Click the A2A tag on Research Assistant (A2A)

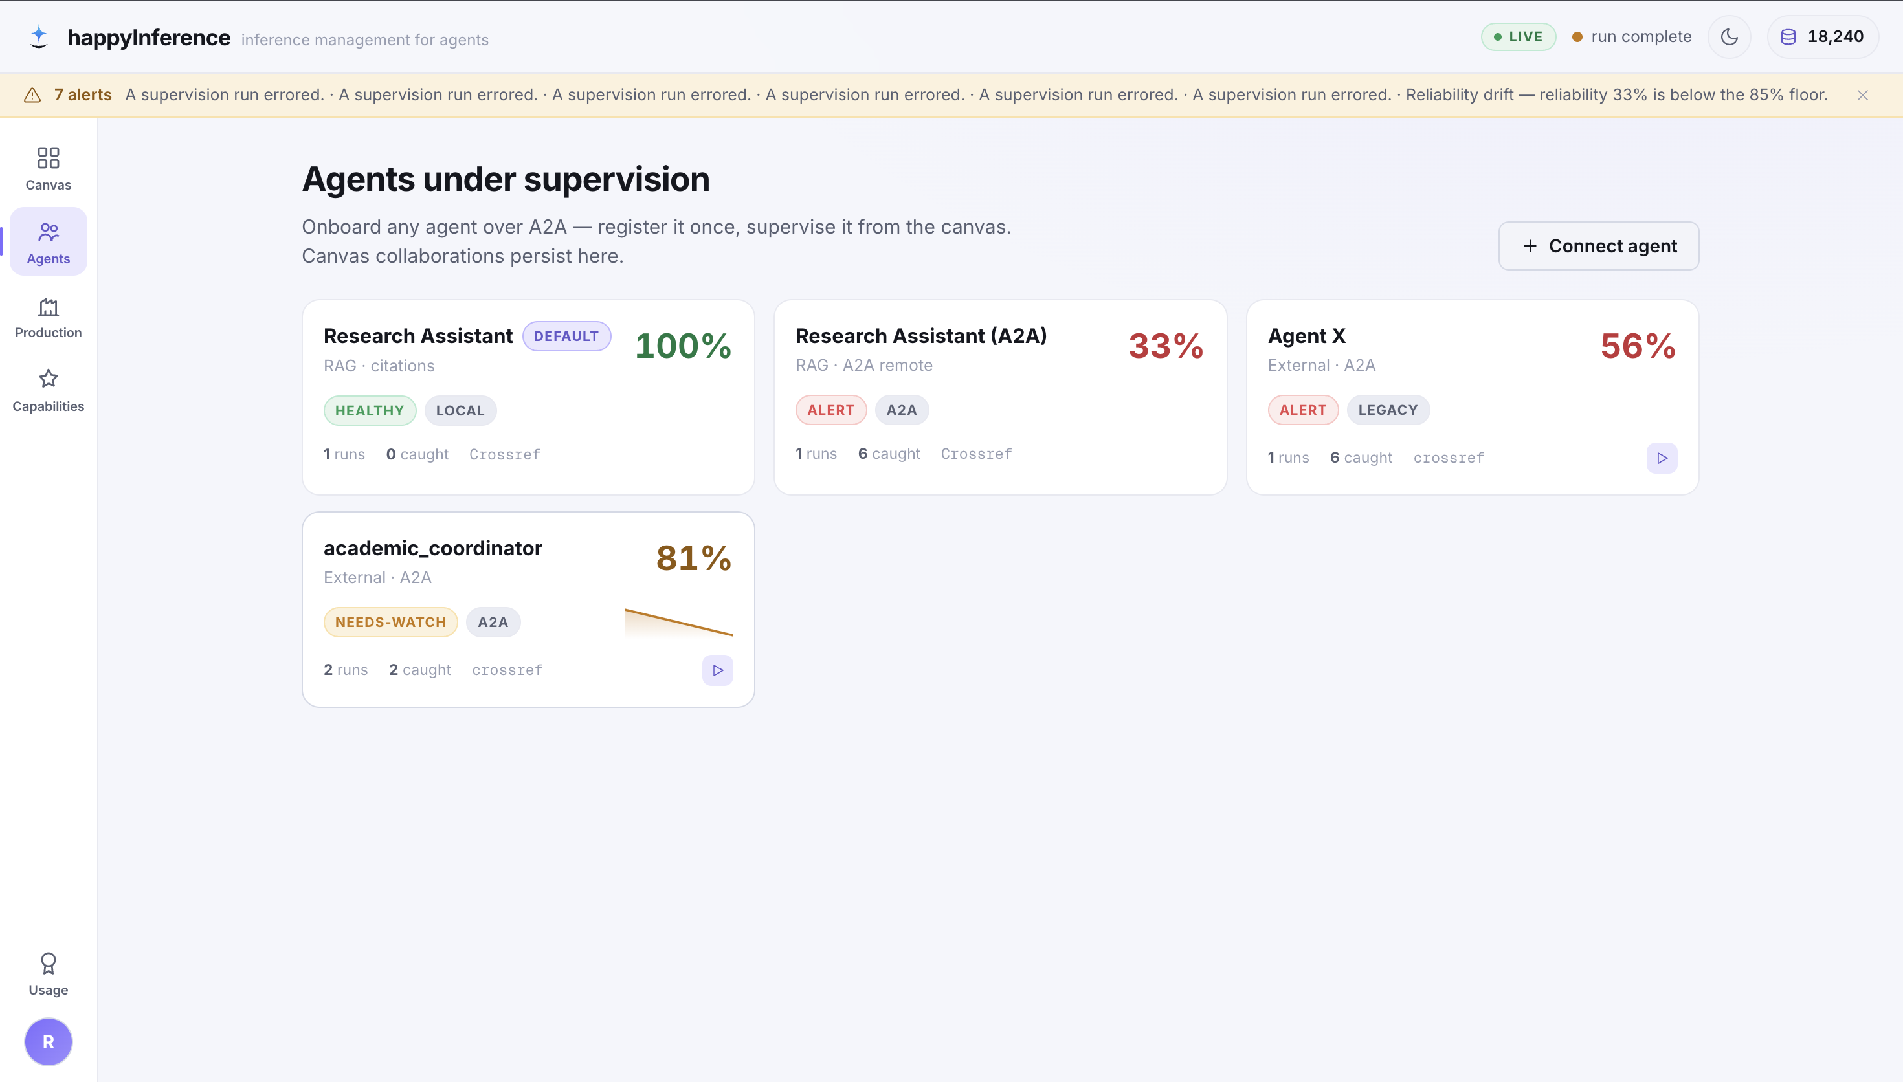[902, 410]
